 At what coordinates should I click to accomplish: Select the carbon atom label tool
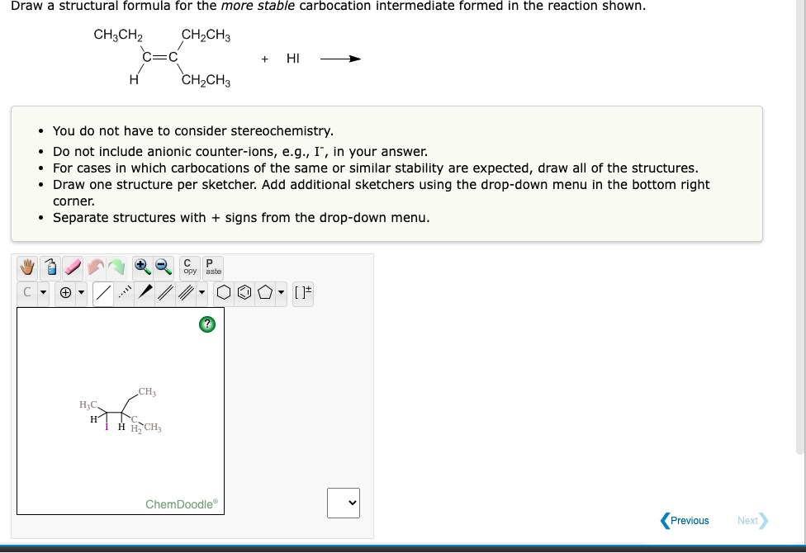pos(27,292)
